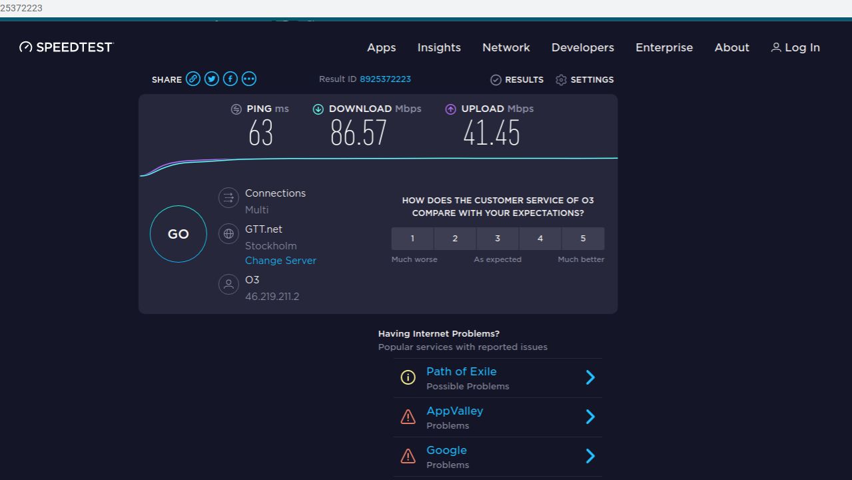Click the Download arrow icon
This screenshot has width=852, height=480.
click(x=318, y=109)
